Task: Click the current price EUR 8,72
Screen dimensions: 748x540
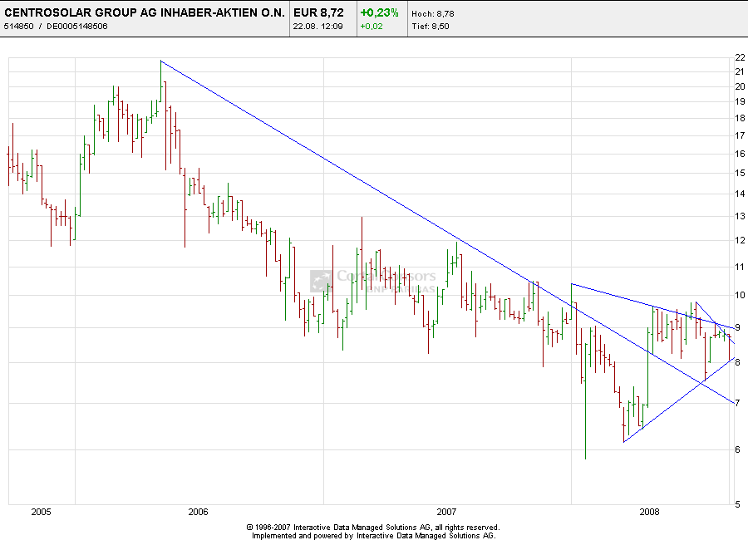Action: pyautogui.click(x=318, y=13)
